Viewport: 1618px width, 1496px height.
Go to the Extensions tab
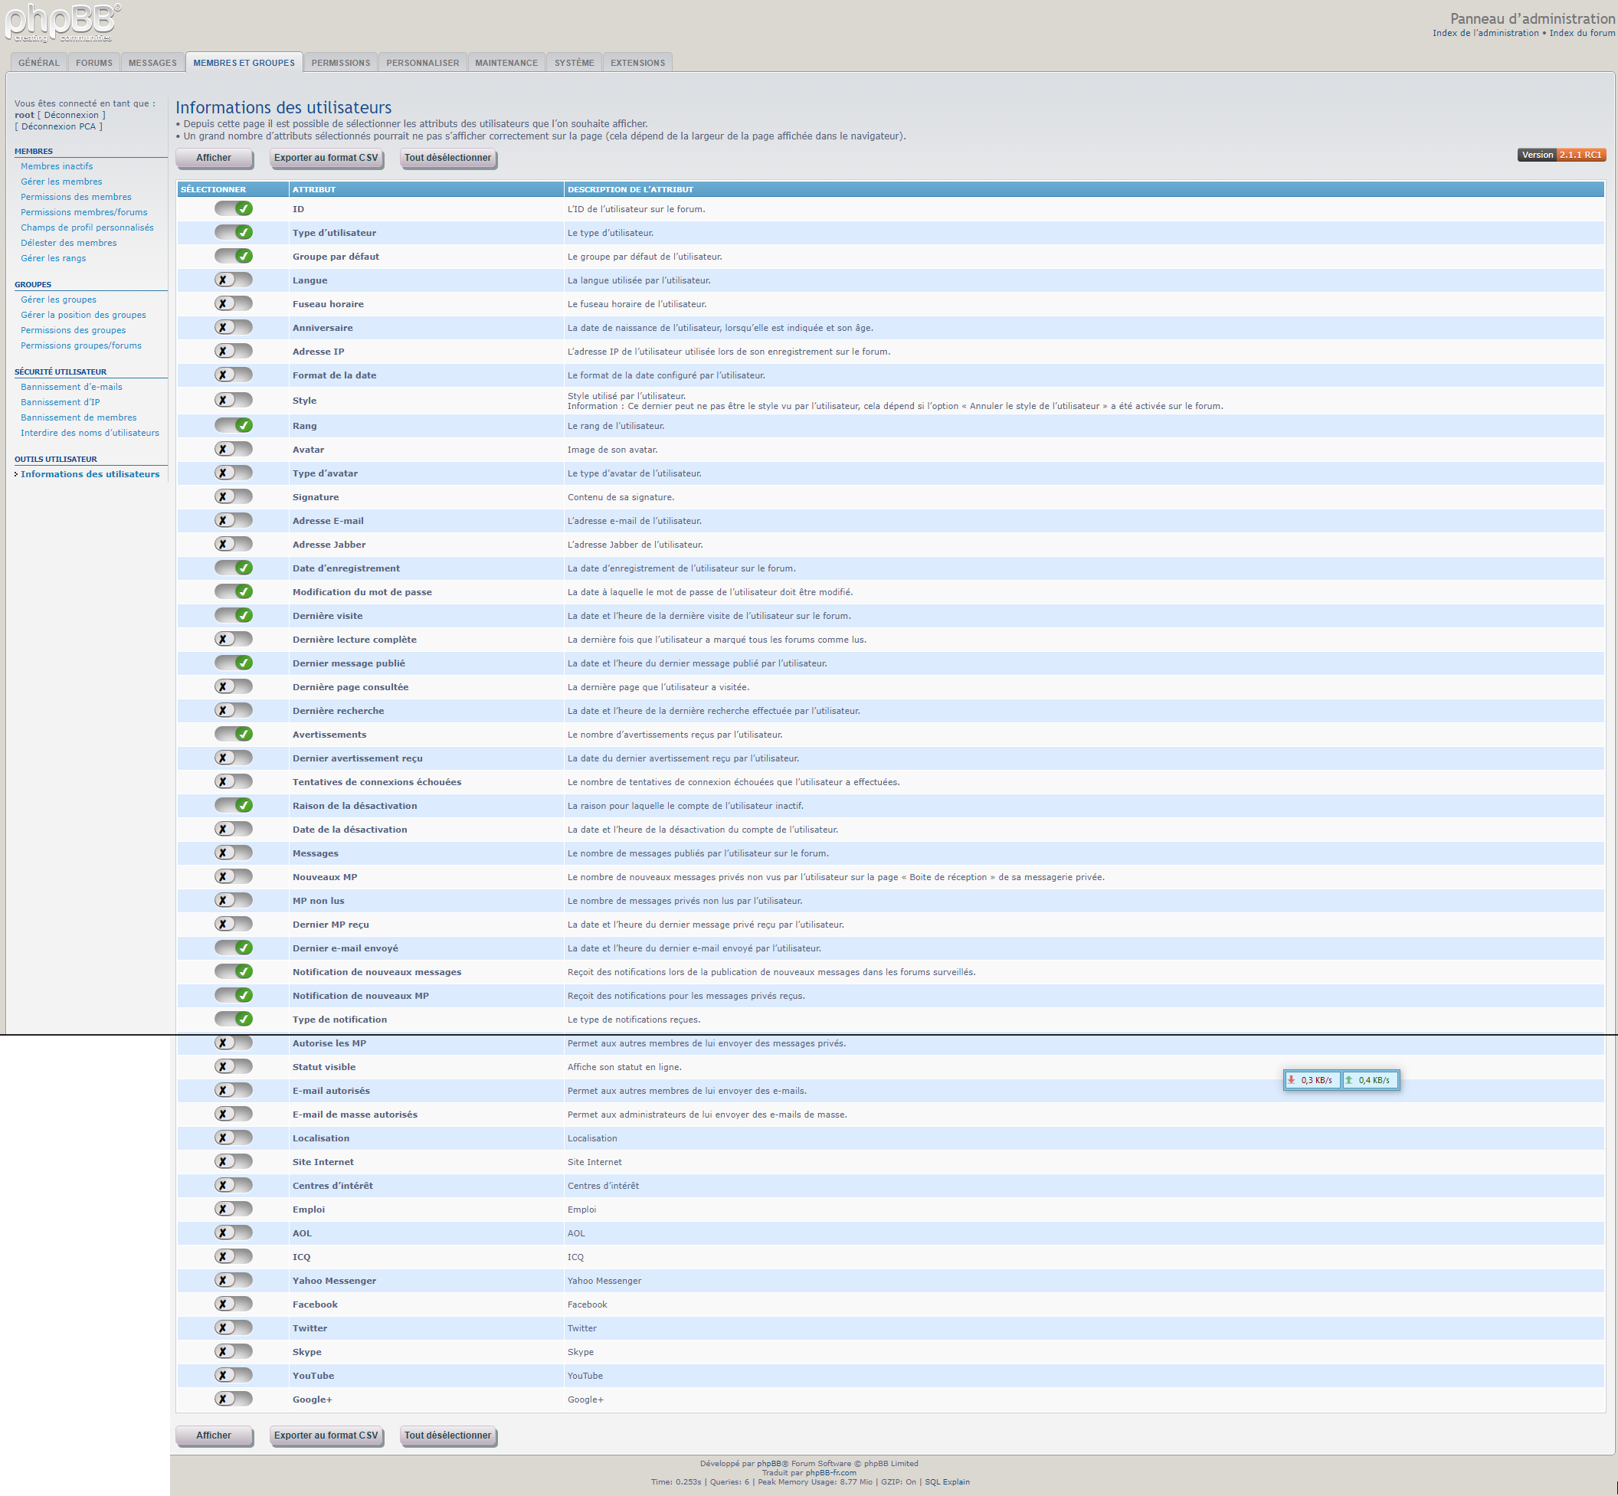click(x=637, y=63)
